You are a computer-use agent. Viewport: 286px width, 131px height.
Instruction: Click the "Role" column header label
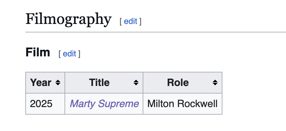tap(178, 83)
